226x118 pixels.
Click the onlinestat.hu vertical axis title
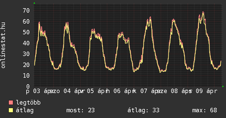click(4, 45)
